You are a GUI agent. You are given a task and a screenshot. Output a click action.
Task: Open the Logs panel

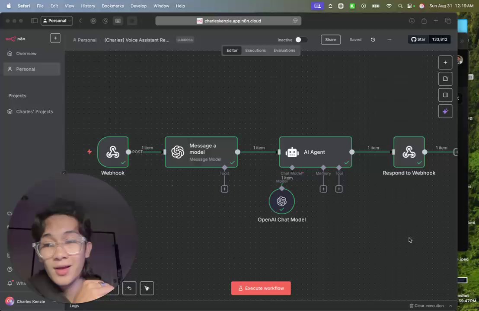[x=74, y=306]
